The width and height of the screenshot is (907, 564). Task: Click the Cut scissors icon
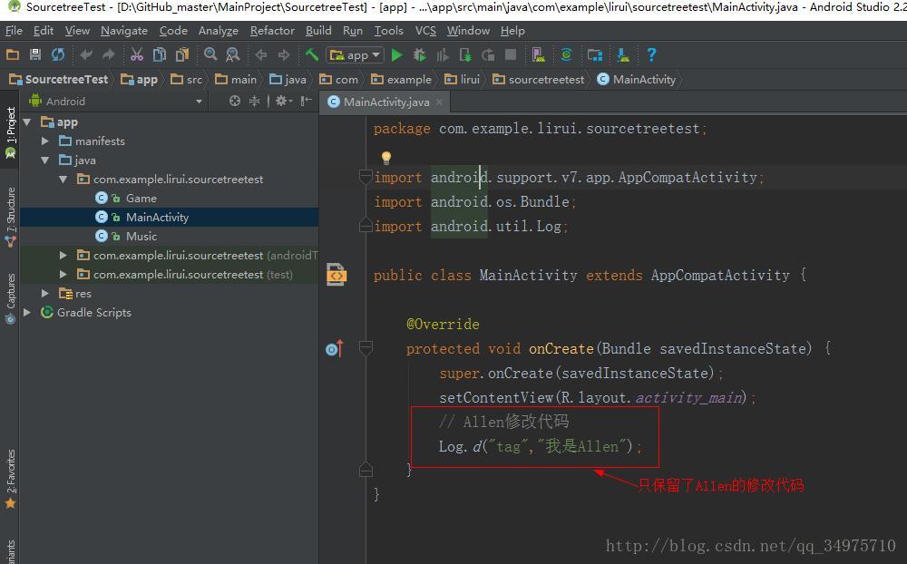[137, 55]
